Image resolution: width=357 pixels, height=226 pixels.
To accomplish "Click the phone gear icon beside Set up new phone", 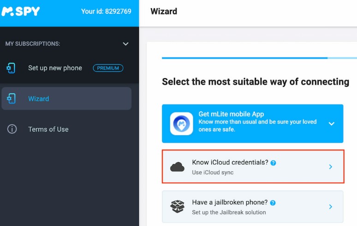I will click(x=11, y=68).
